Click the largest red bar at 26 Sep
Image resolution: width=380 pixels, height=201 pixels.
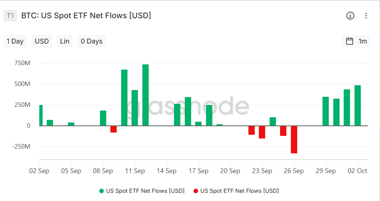coord(294,140)
